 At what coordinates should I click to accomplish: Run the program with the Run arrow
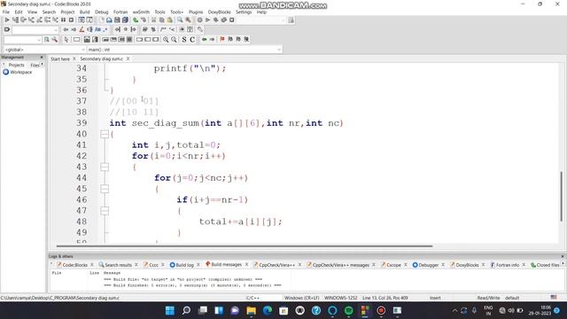pos(208,19)
